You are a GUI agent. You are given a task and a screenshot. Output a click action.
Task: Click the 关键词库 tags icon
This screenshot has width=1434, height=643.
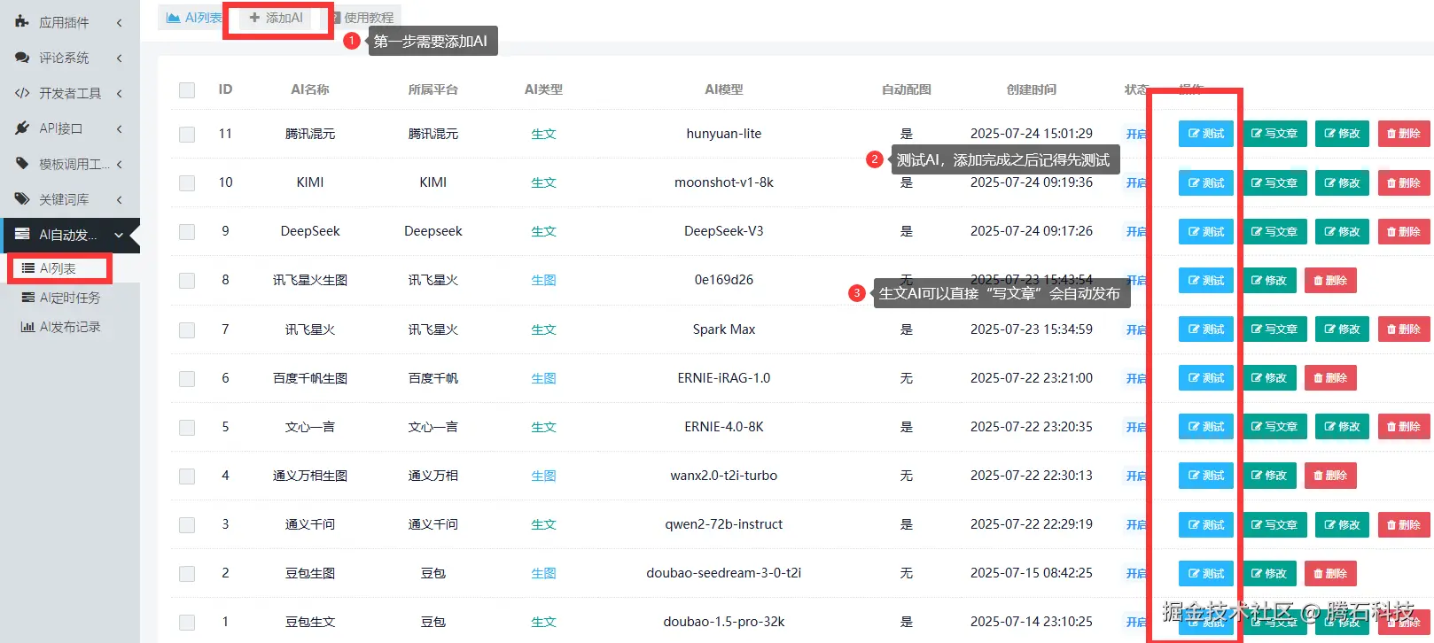pyautogui.click(x=22, y=199)
